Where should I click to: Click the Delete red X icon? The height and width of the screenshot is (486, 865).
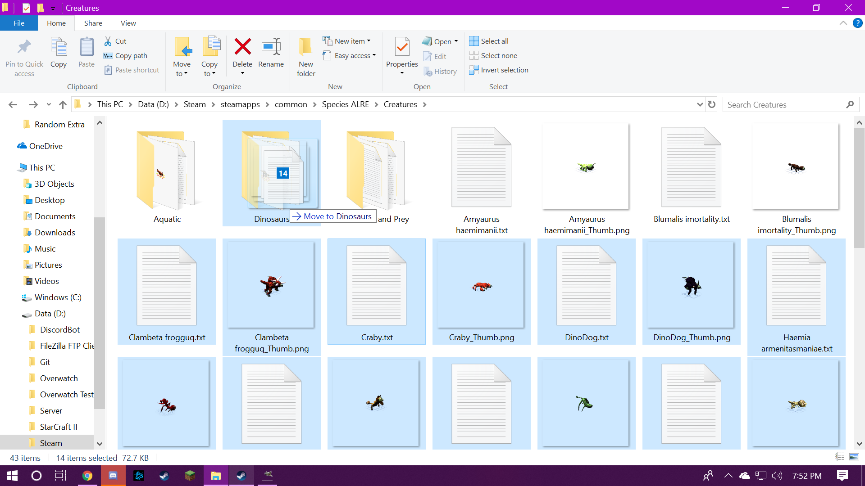[x=242, y=47]
